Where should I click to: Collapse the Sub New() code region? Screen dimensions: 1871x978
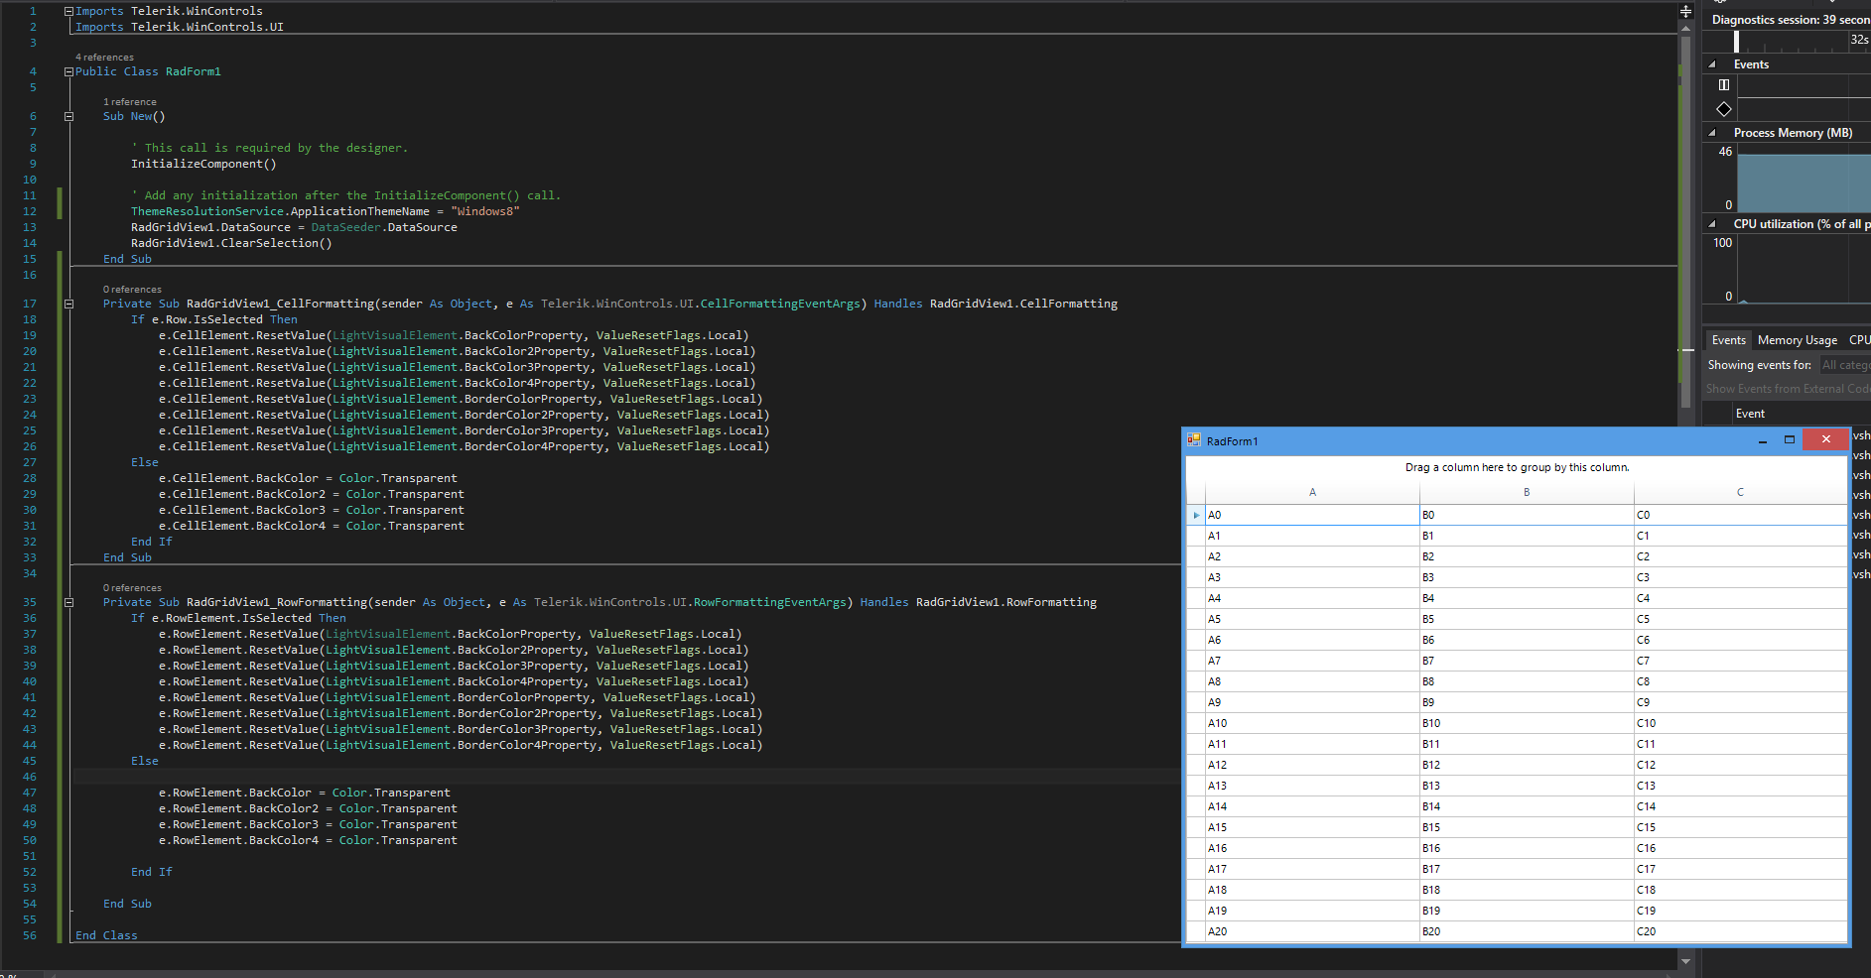(68, 116)
